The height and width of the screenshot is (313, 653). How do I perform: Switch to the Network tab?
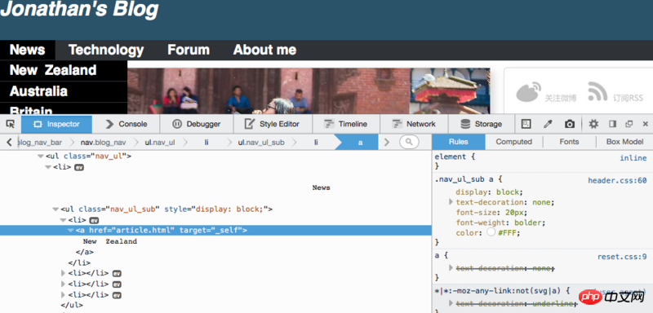(415, 124)
